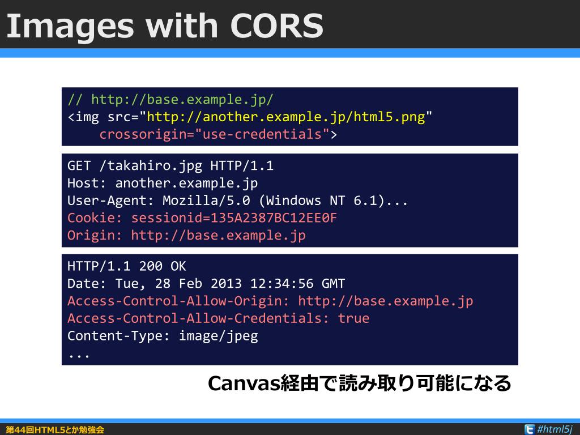Click the #html5j hashtag text
This screenshot has width=580, height=435.
(x=555, y=429)
